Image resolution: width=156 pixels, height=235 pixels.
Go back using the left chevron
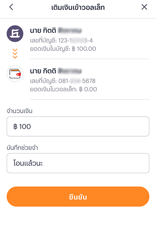(11, 7)
